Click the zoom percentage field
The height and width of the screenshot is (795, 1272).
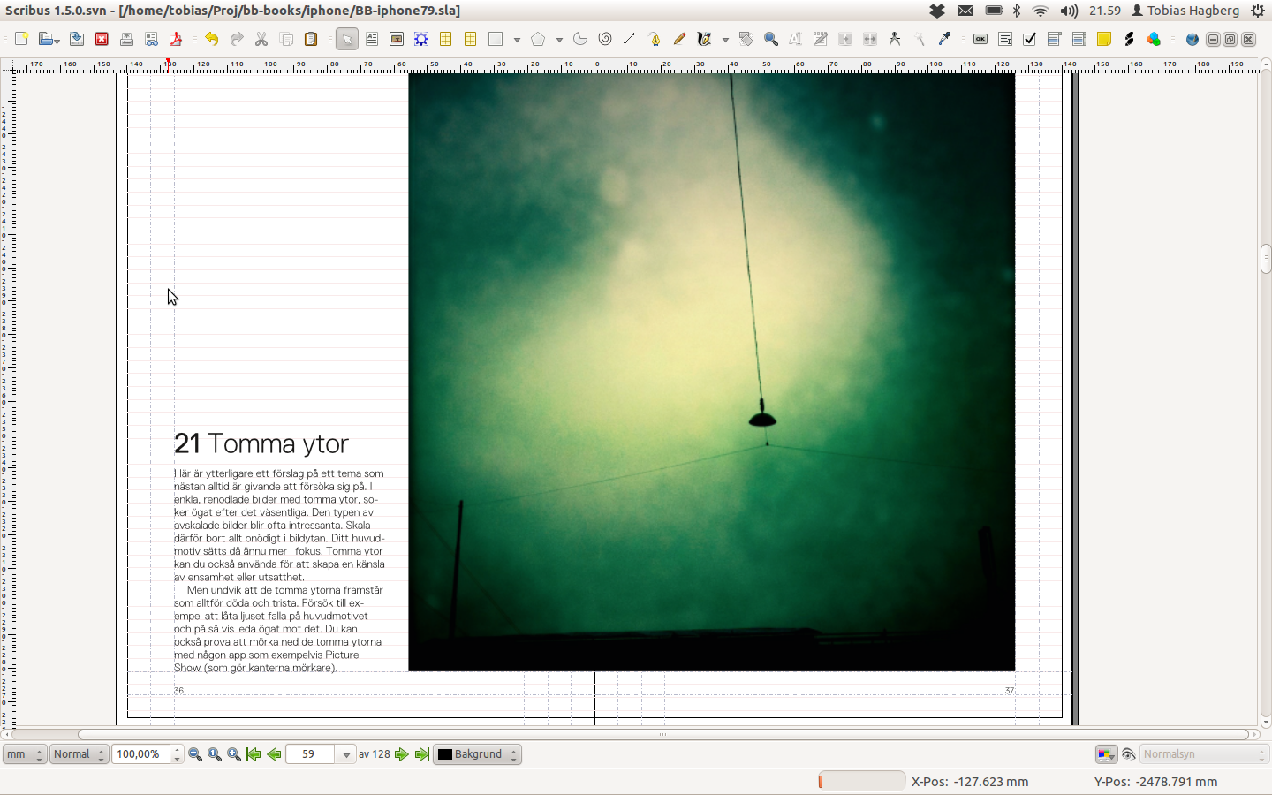tap(140, 754)
